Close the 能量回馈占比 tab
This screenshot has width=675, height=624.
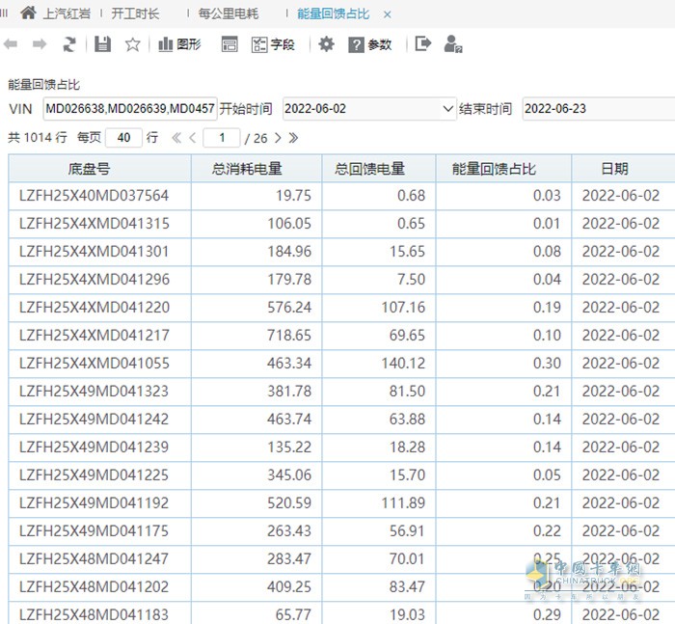point(389,14)
